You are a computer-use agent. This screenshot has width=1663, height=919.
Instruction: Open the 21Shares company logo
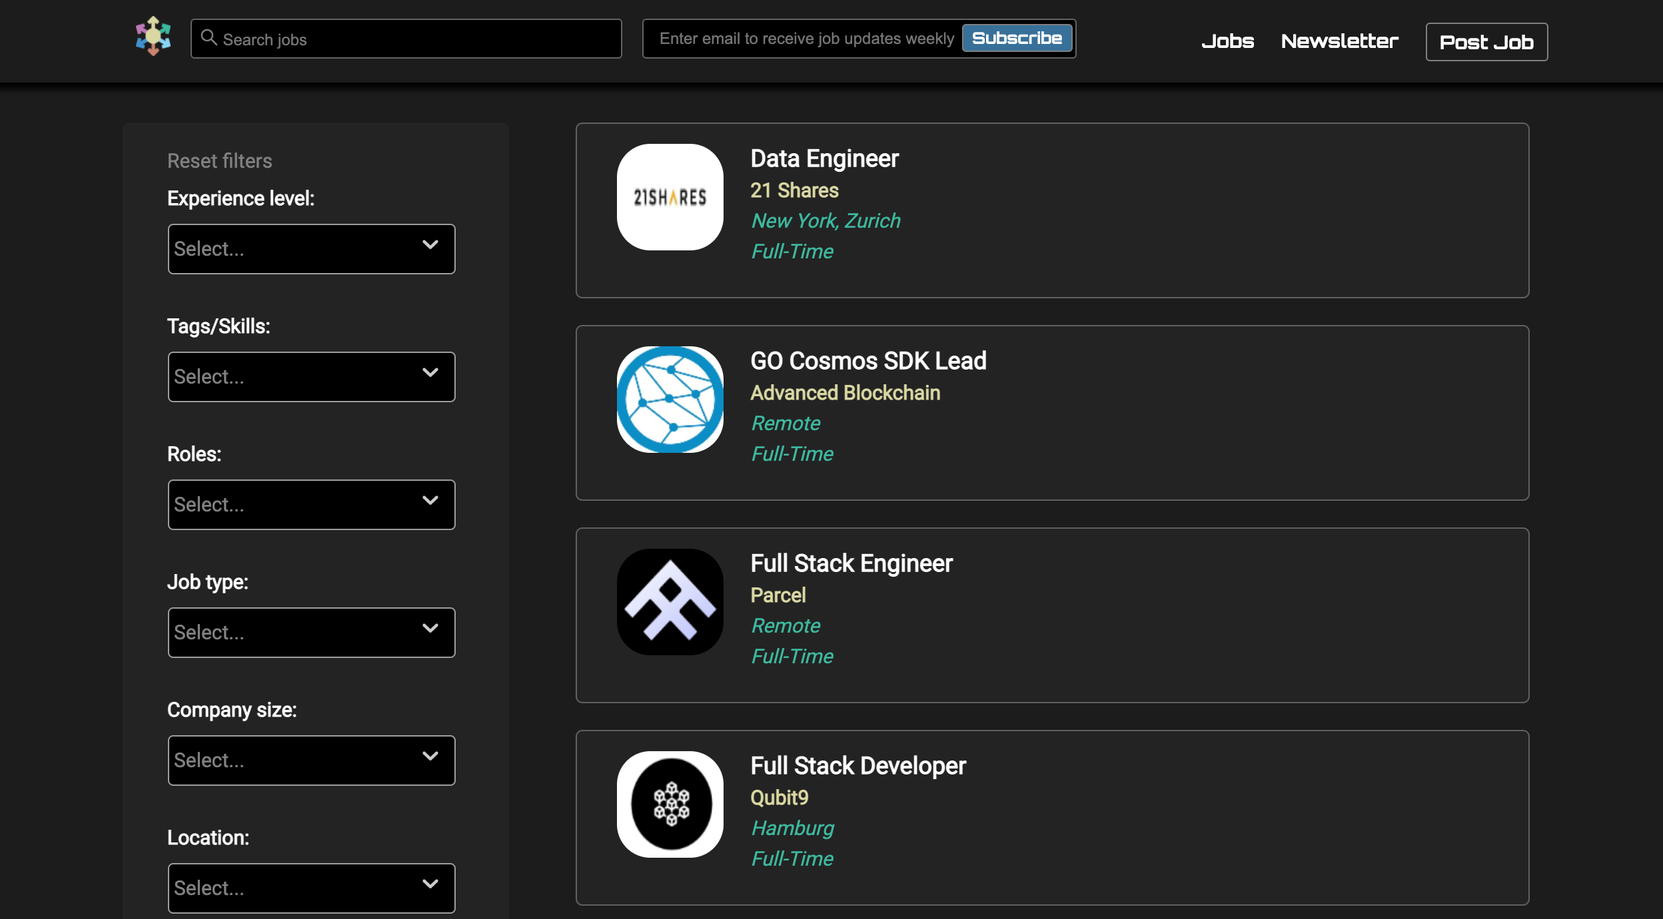tap(670, 197)
